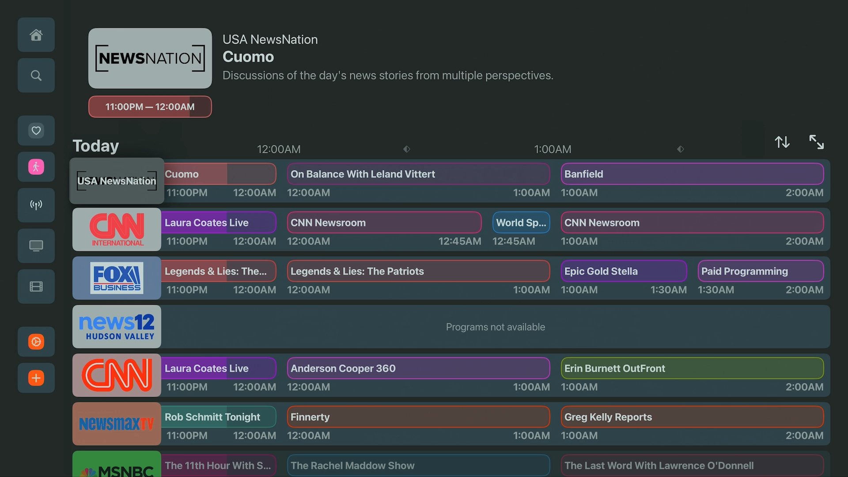Screen dimensions: 848x477
Task: Select CNN Newsroom at 1:00AM
Action: [x=693, y=223]
